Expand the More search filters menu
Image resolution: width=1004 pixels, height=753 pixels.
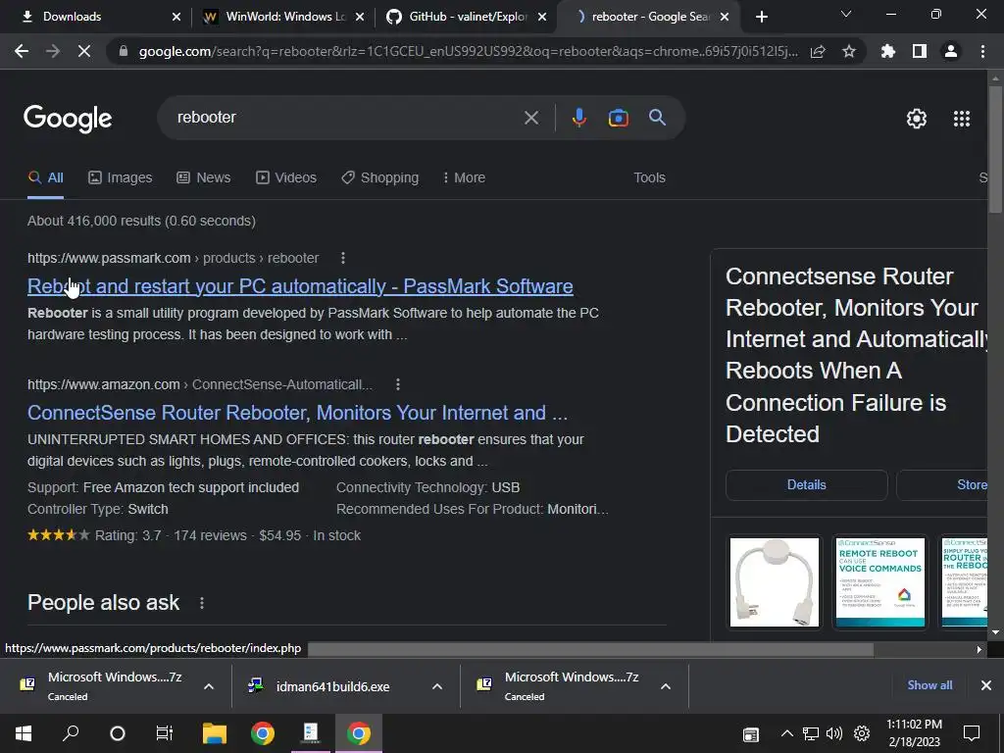(464, 177)
